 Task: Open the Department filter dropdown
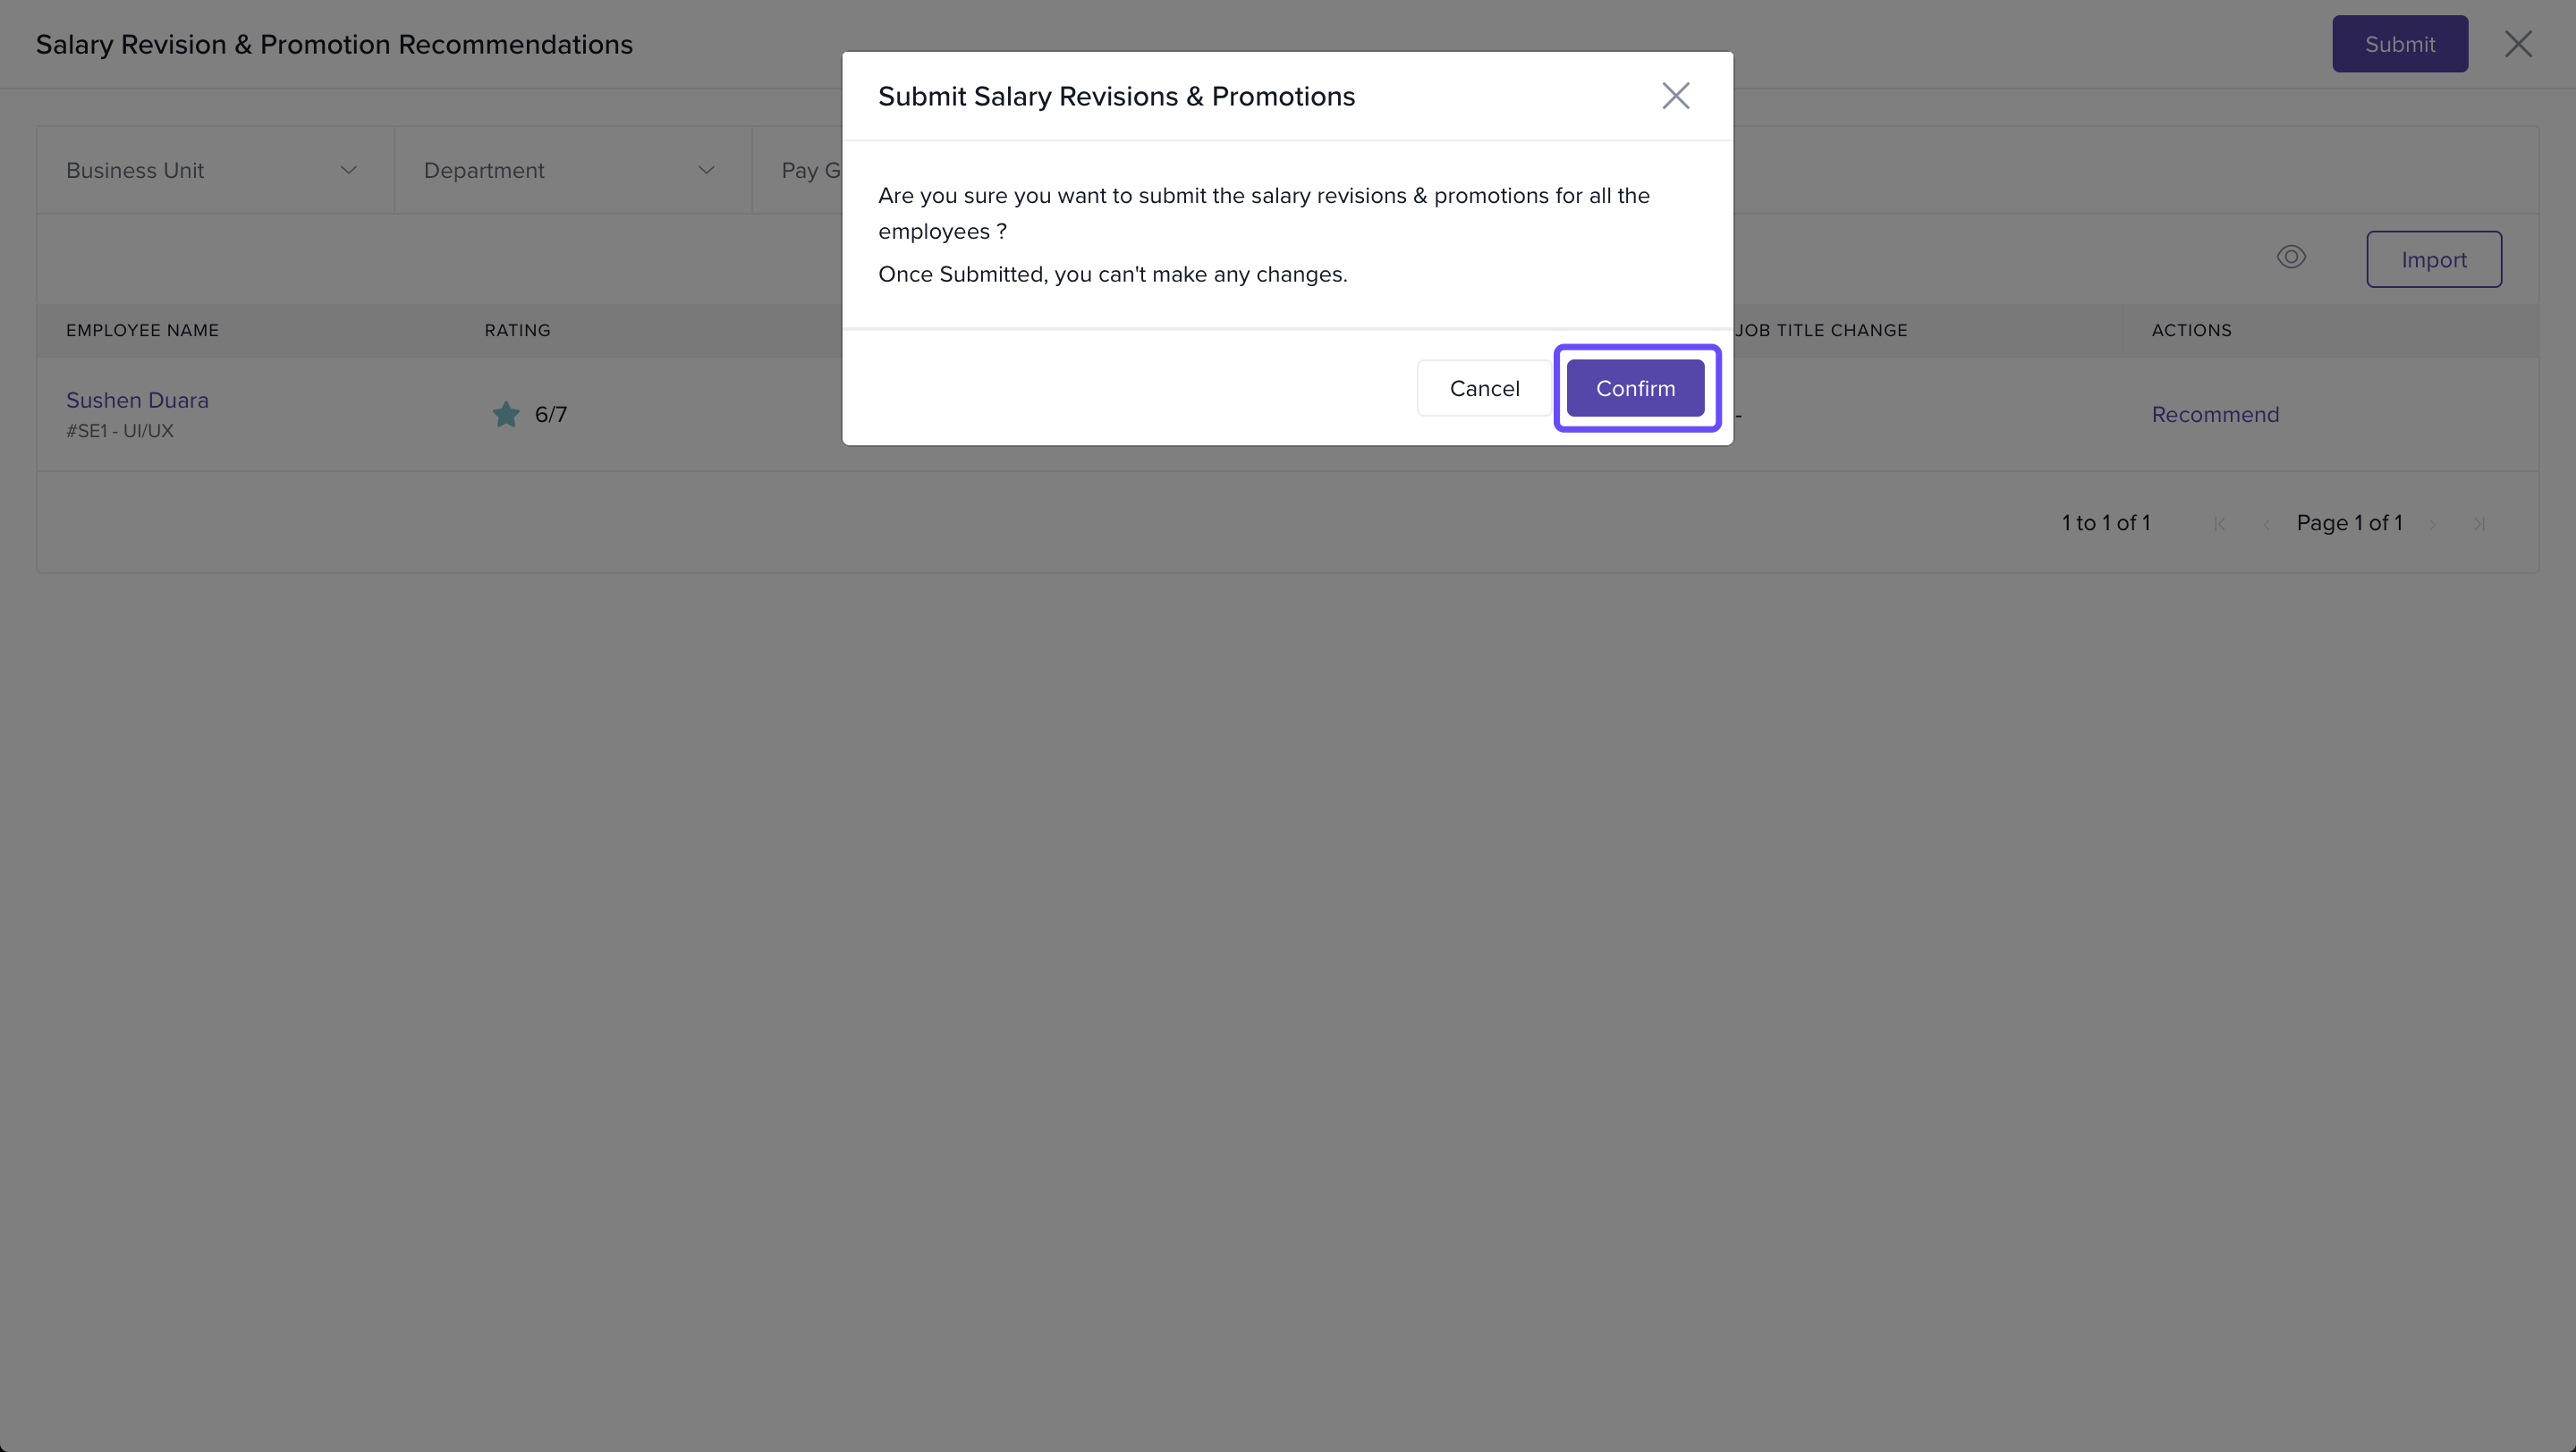[571, 170]
